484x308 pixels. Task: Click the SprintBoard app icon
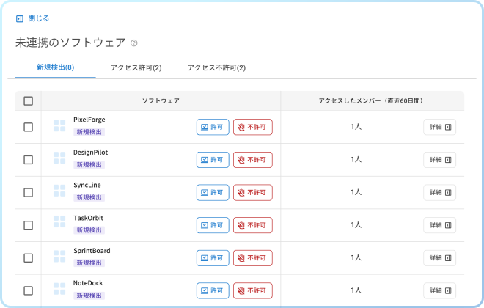59,257
